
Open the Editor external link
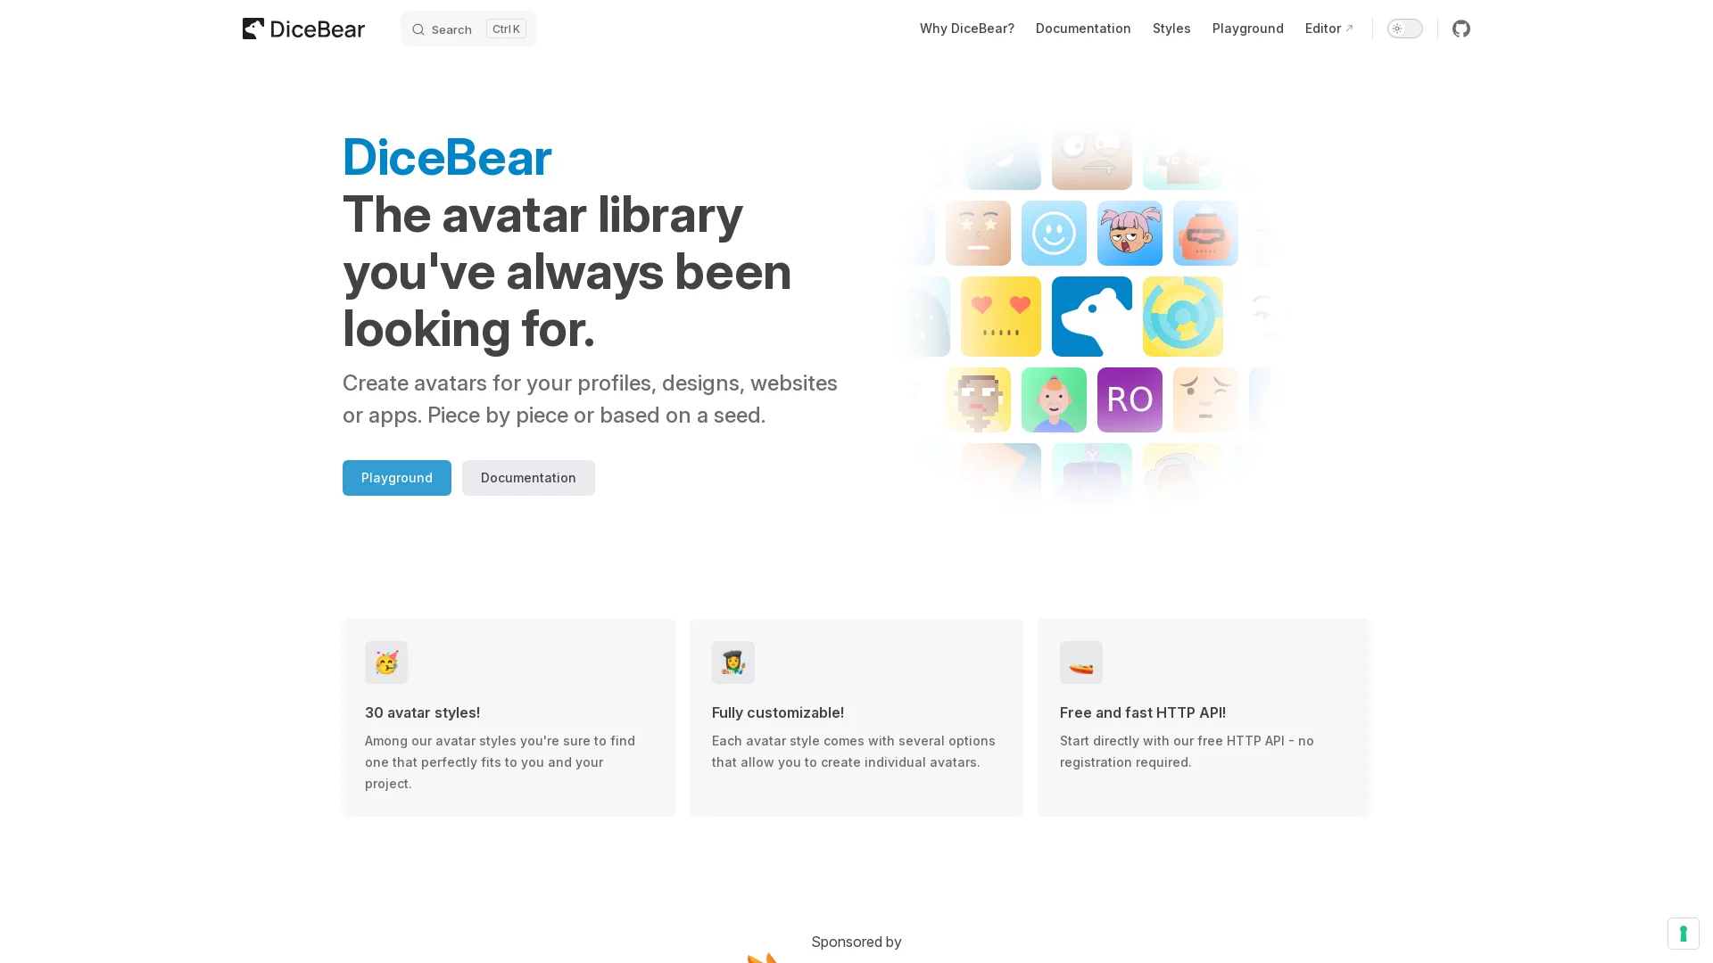pyautogui.click(x=1328, y=29)
